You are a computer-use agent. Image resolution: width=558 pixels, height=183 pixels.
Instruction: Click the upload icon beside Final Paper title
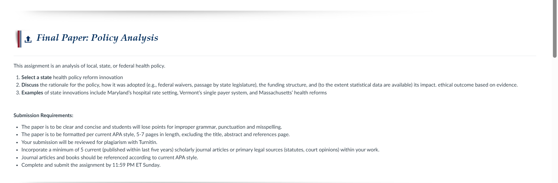[x=28, y=39]
